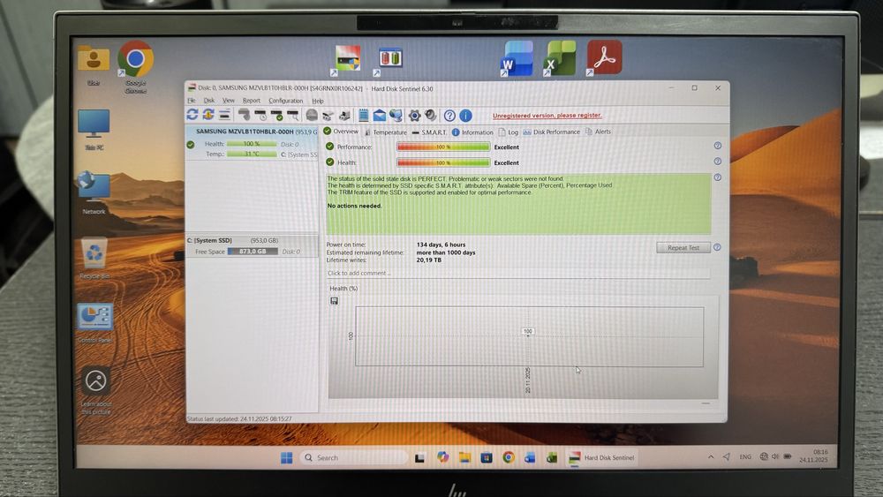Screen dimensions: 883x497
Task: Click the 20,19 TB lifetime writes value
Action: point(429,260)
